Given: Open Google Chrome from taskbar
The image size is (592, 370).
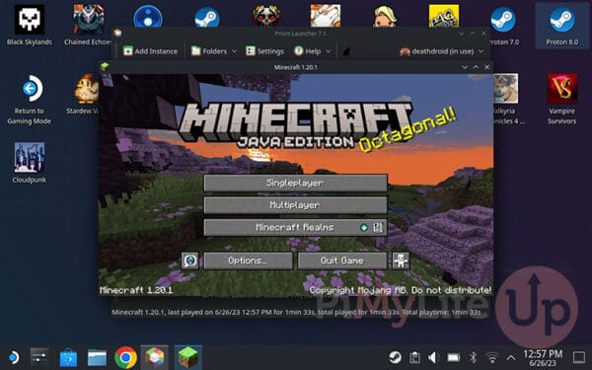Looking at the screenshot, I should tap(125, 357).
